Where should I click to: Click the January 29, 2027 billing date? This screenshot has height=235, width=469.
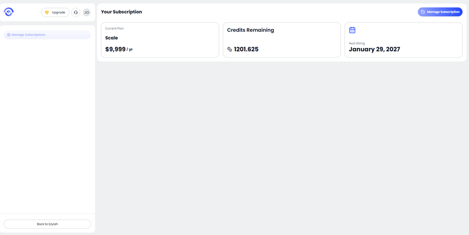374,49
